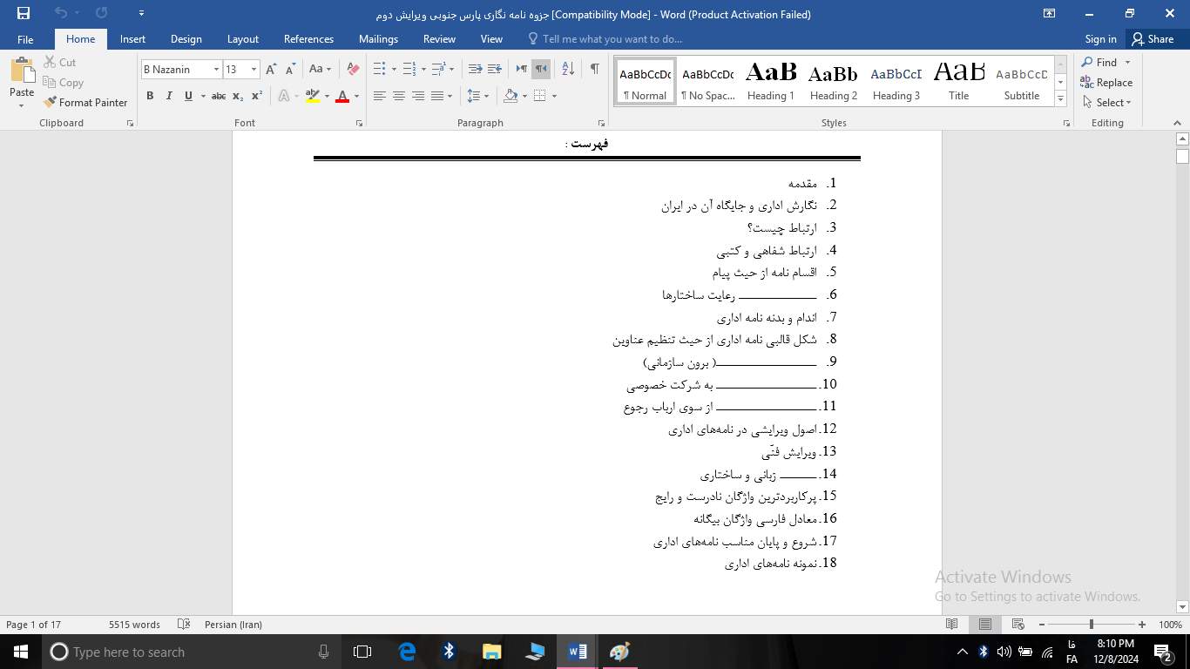1190x669 pixels.
Task: Increase indent of paragraph
Action: 494,69
